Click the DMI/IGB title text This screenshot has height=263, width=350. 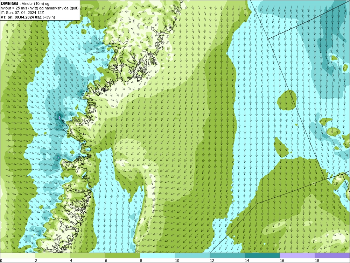click(9, 3)
